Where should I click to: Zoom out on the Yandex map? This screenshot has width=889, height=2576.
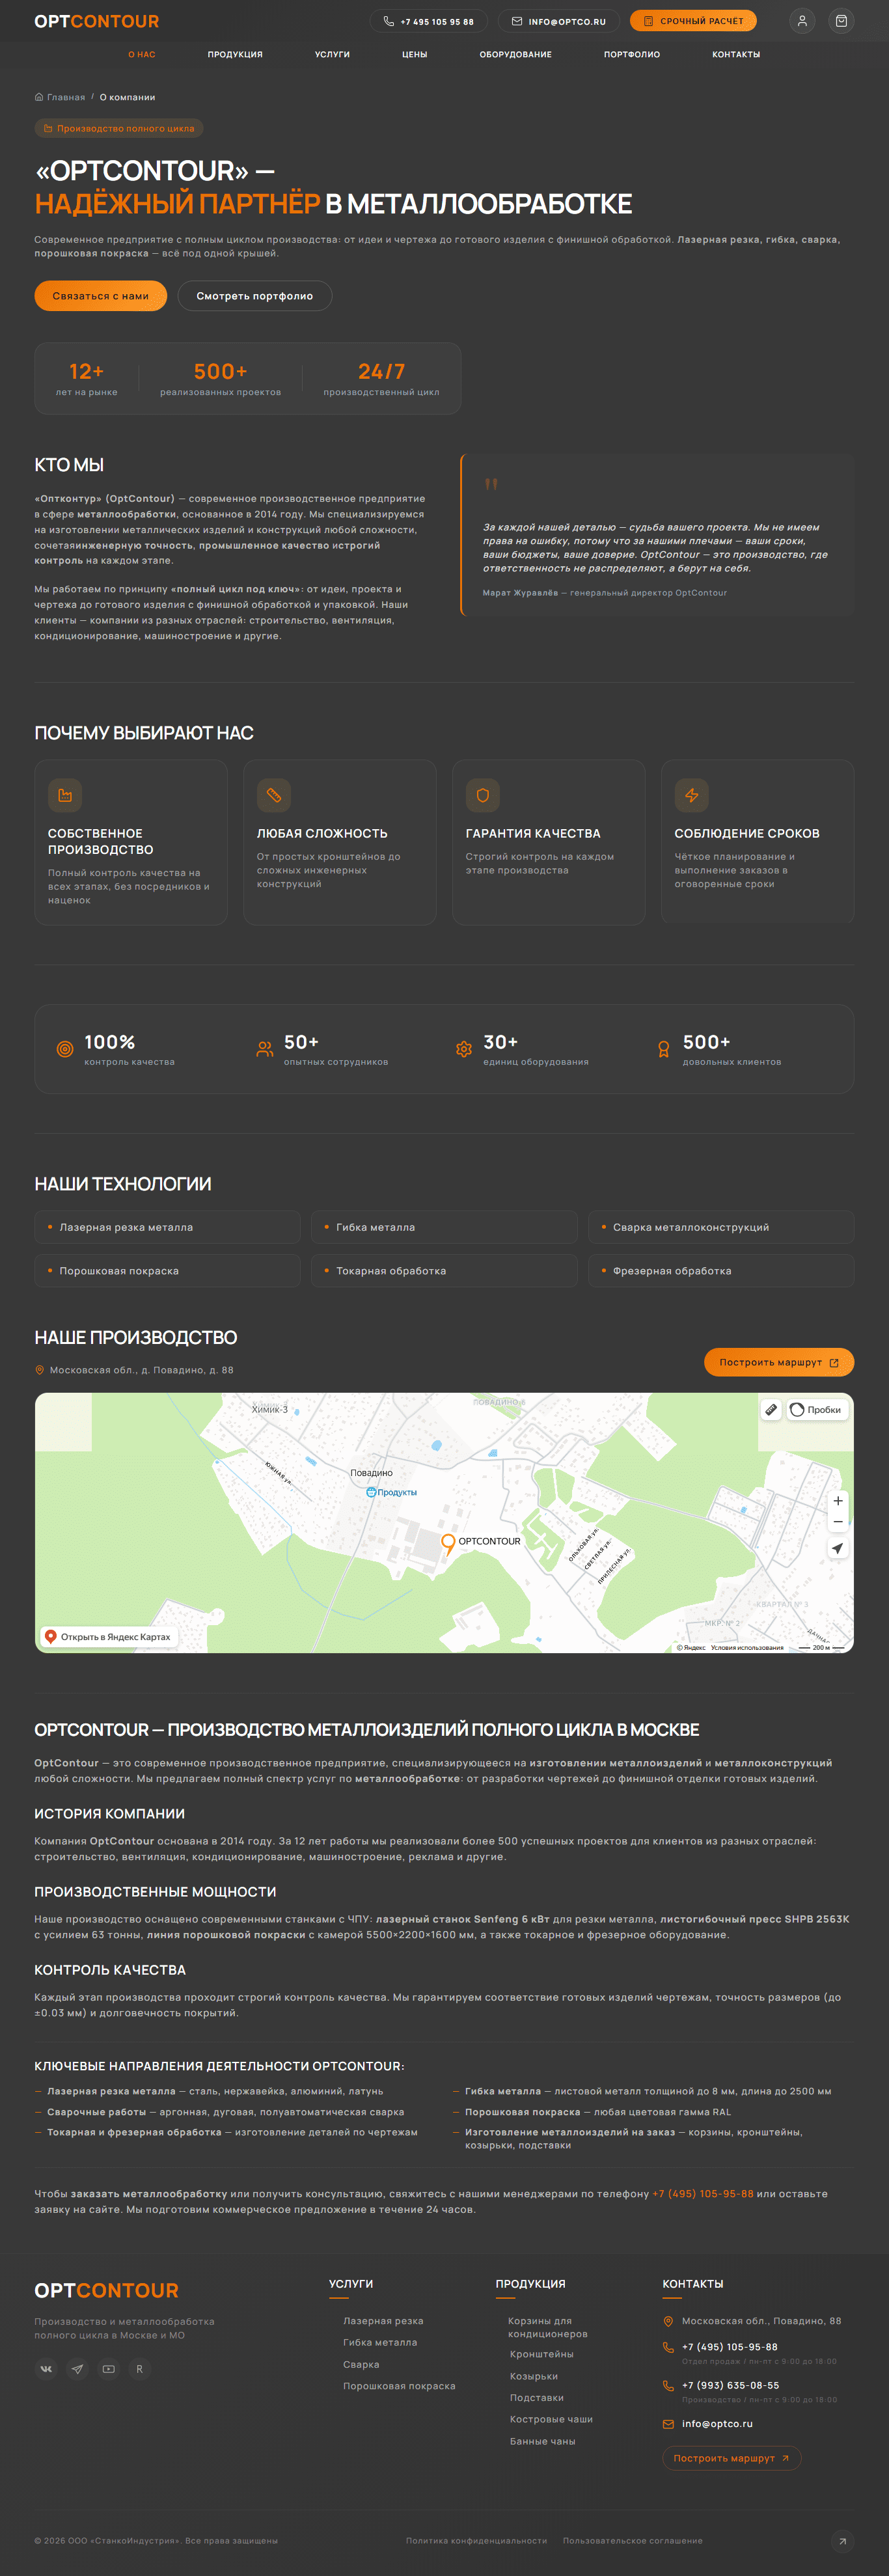tap(838, 1522)
